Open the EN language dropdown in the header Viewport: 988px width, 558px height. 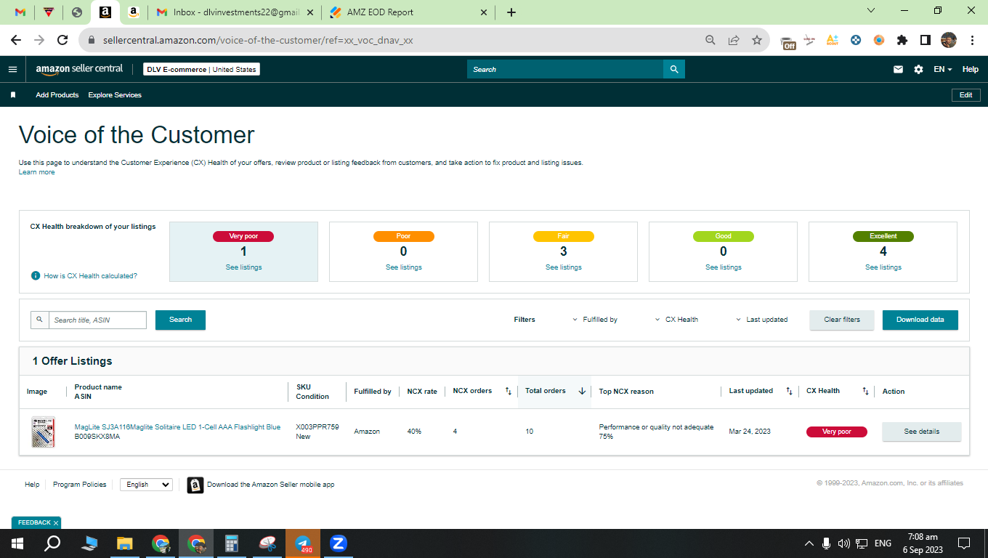tap(943, 70)
